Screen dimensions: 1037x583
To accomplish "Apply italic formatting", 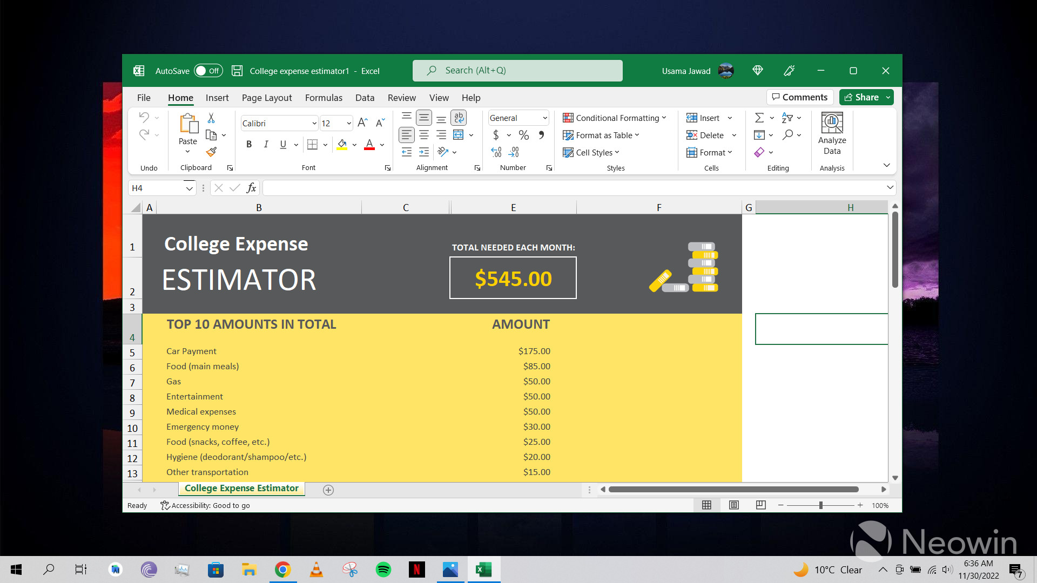I will pos(265,144).
